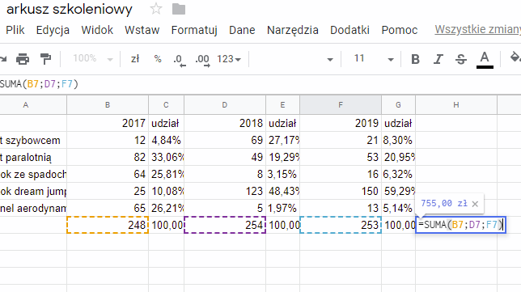
Task: Select column C header
Action: (166, 105)
